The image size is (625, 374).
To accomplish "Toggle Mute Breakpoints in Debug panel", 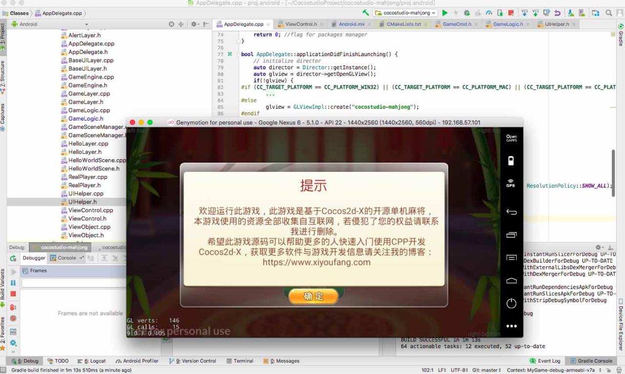I will coord(13,318).
